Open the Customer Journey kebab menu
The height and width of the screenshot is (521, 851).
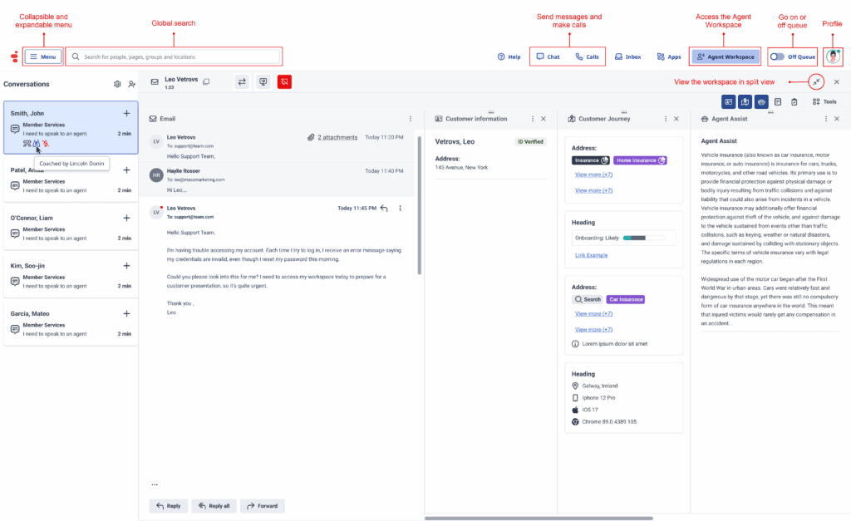(665, 119)
